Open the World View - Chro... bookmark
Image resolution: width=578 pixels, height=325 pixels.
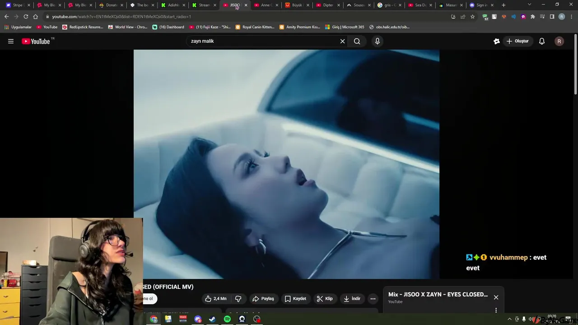pos(128,27)
